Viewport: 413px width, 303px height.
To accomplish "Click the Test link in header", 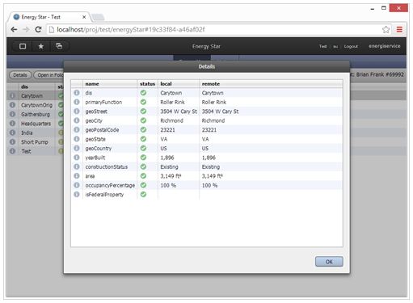I will pyautogui.click(x=322, y=46).
